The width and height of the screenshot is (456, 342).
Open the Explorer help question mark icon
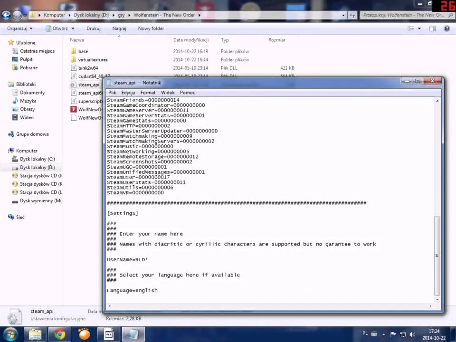coord(446,28)
